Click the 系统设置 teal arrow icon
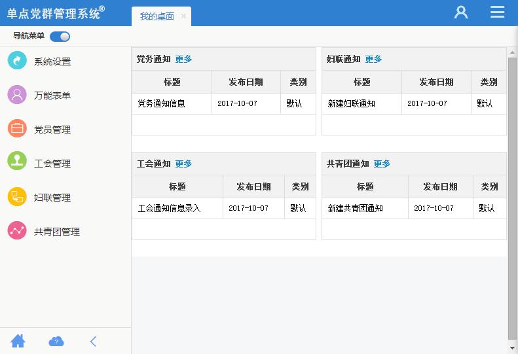The width and height of the screenshot is (518, 354). pyautogui.click(x=17, y=60)
